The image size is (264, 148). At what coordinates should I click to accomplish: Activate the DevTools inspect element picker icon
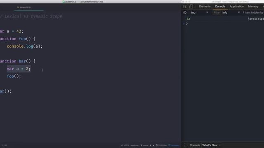(185, 7)
